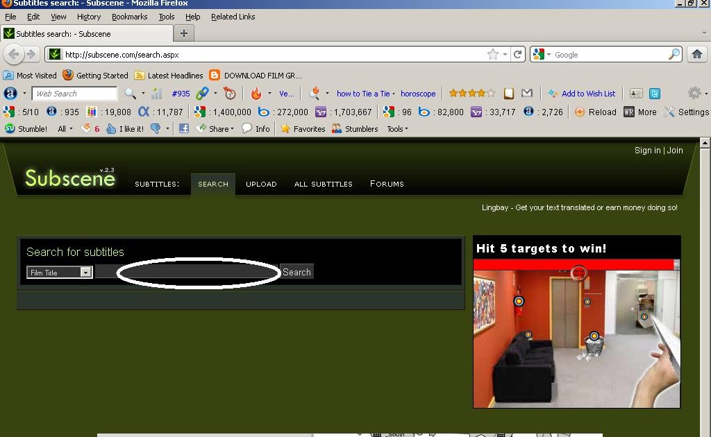
Task: Click the Google PageRank 5/10 icon
Action: (x=9, y=112)
